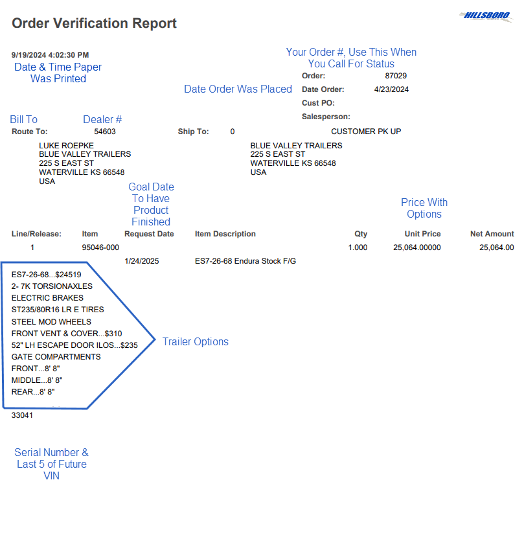This screenshot has height=550, width=524.
Task: Click the name LUKE ROEPKE
Action: coord(66,146)
